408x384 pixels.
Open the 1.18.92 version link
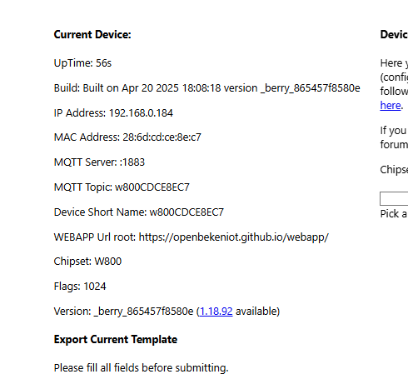[216, 312]
